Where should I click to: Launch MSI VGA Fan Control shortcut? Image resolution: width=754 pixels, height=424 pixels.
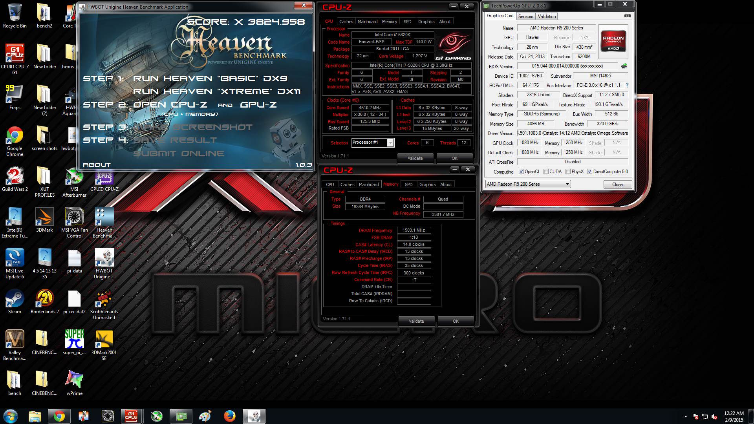click(x=74, y=223)
